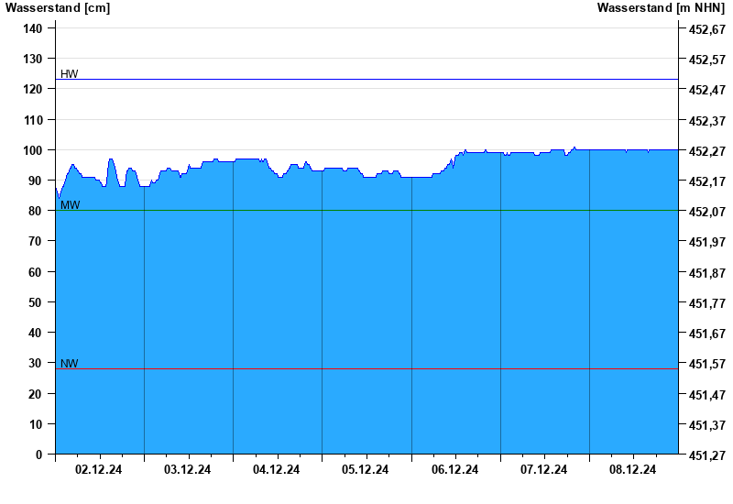Choose the 05.12.24 date on the x-axis
Screen dimensions: 733x504
[366, 470]
